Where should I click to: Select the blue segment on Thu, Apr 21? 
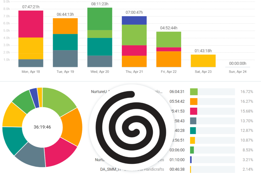[134, 20]
